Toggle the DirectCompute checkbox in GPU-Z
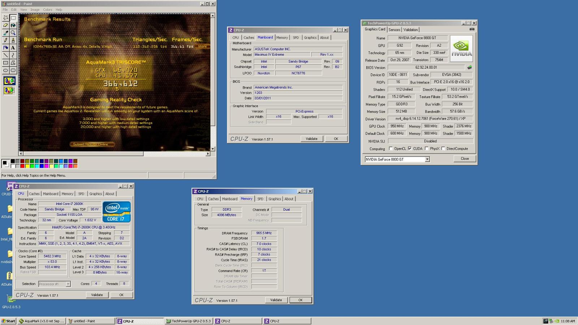The height and width of the screenshot is (325, 578). [443, 149]
